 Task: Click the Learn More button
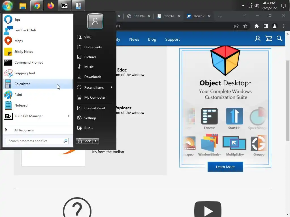(x=225, y=167)
